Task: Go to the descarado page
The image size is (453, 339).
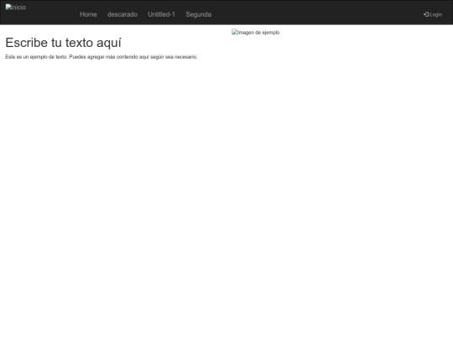Action: (122, 14)
